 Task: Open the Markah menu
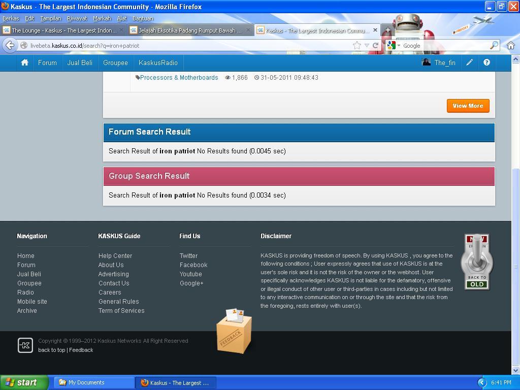(x=102, y=18)
